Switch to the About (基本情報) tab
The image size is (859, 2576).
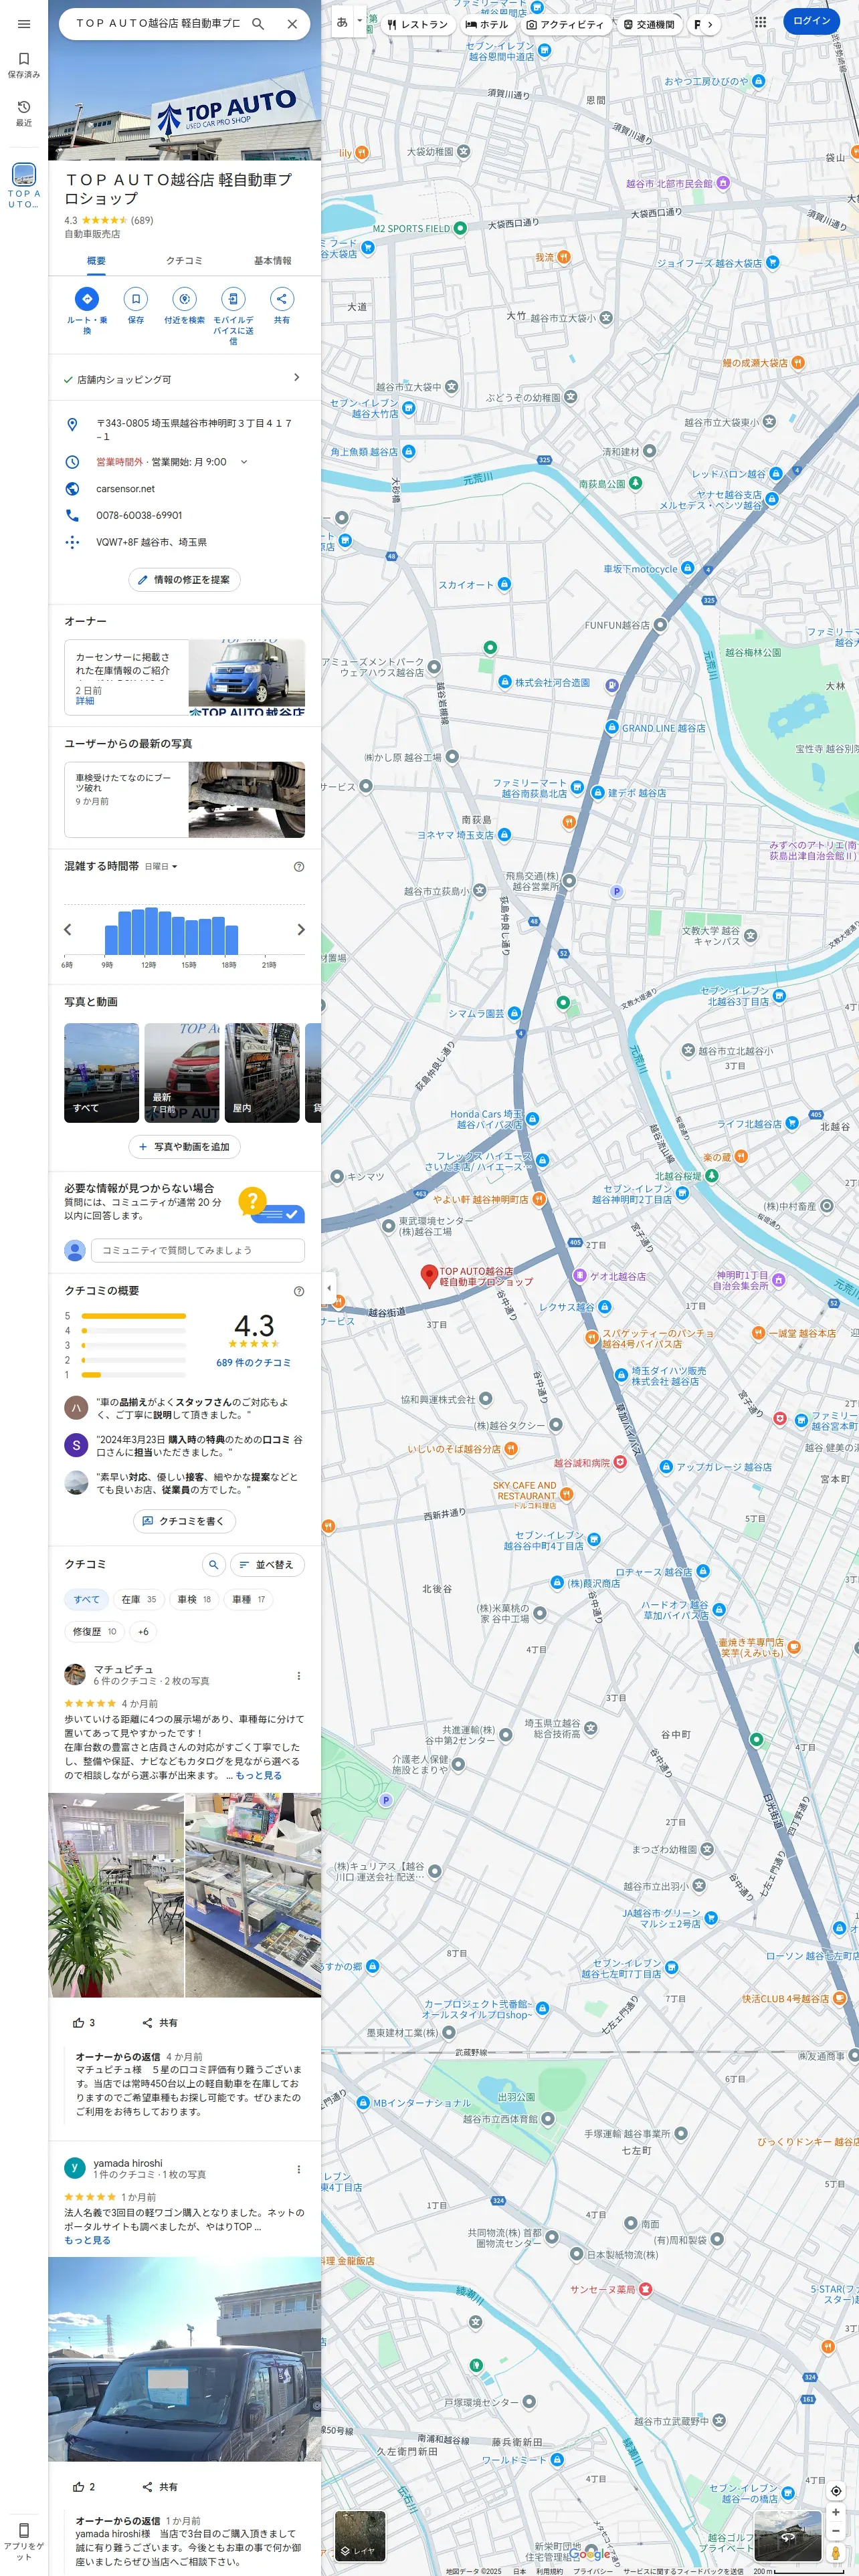point(272,261)
